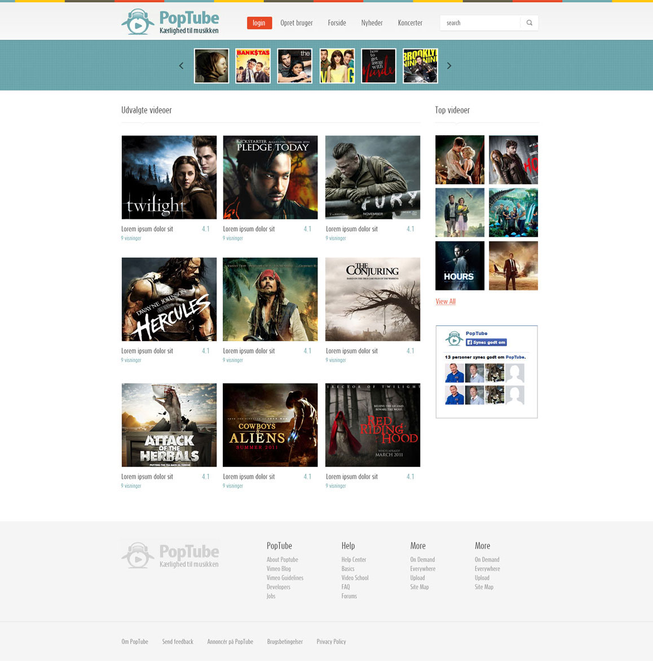Open the Hours top video thumbnail

pos(460,266)
